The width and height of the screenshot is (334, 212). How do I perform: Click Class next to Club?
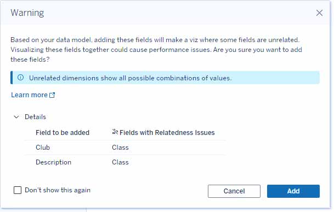pos(120,148)
